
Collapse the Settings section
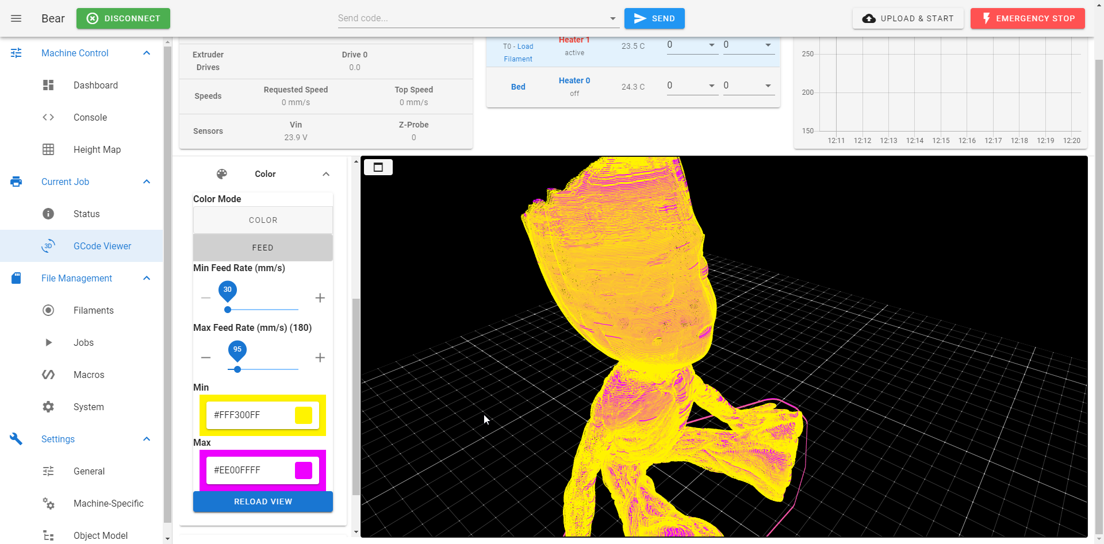tap(147, 439)
